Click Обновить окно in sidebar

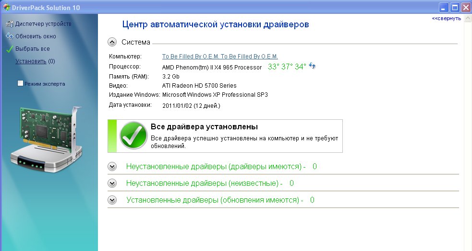click(x=36, y=36)
